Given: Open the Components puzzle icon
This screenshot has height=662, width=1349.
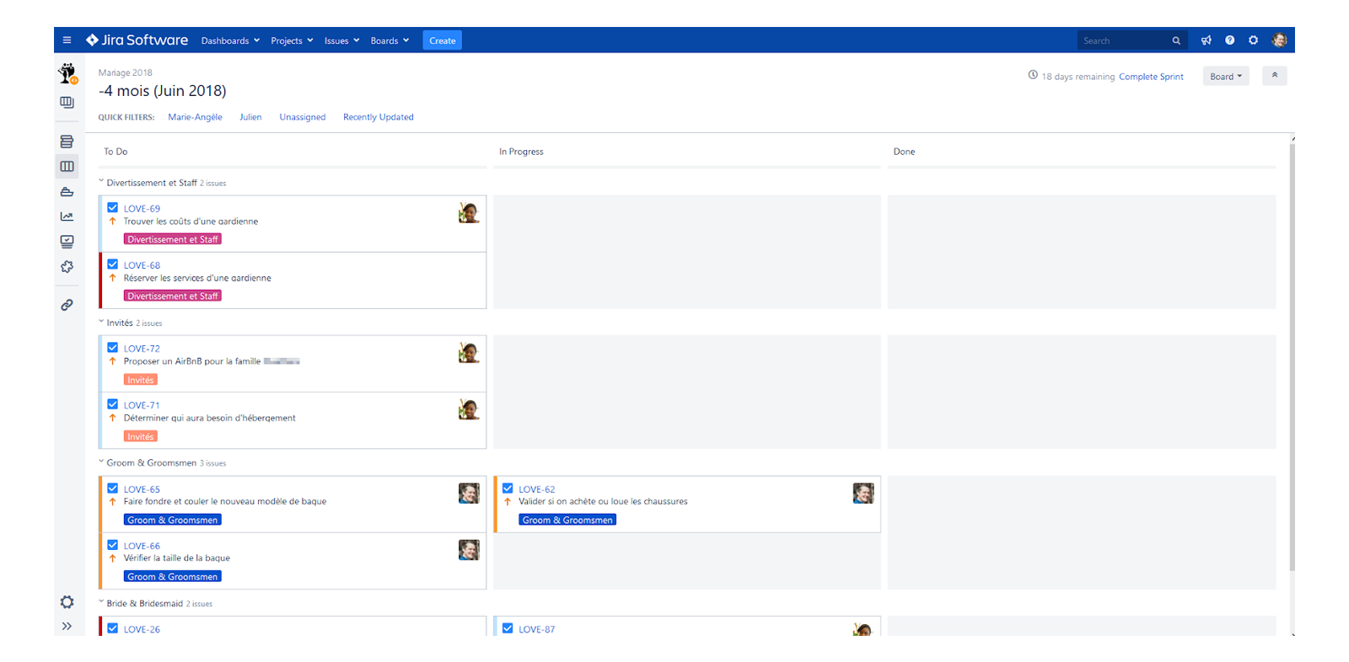Looking at the screenshot, I should [67, 267].
